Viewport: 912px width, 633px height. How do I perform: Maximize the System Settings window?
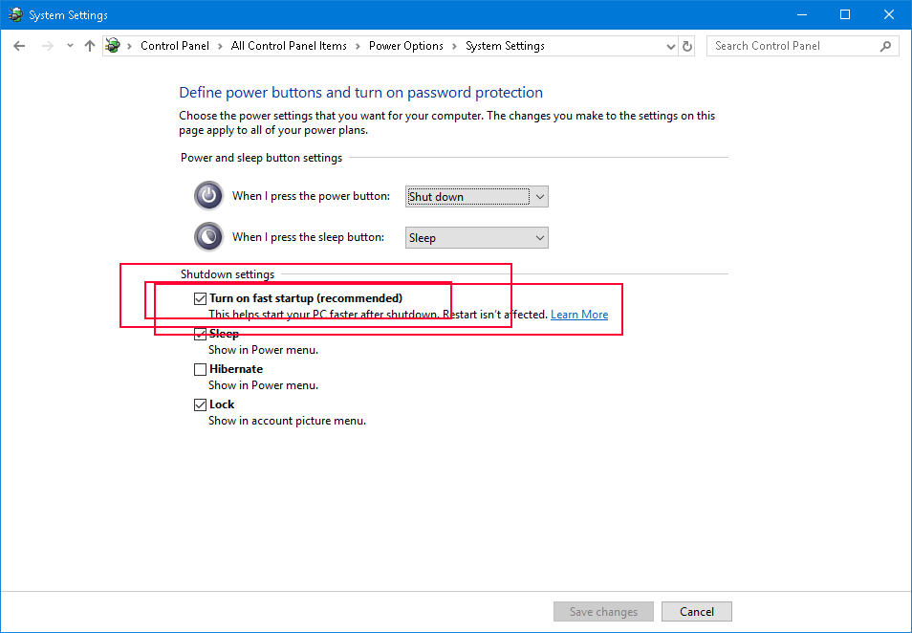pyautogui.click(x=845, y=14)
